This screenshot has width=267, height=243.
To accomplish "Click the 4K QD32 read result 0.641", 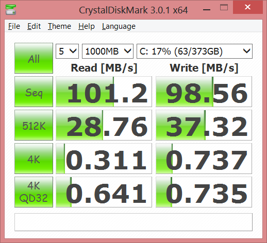I will 104,192.
